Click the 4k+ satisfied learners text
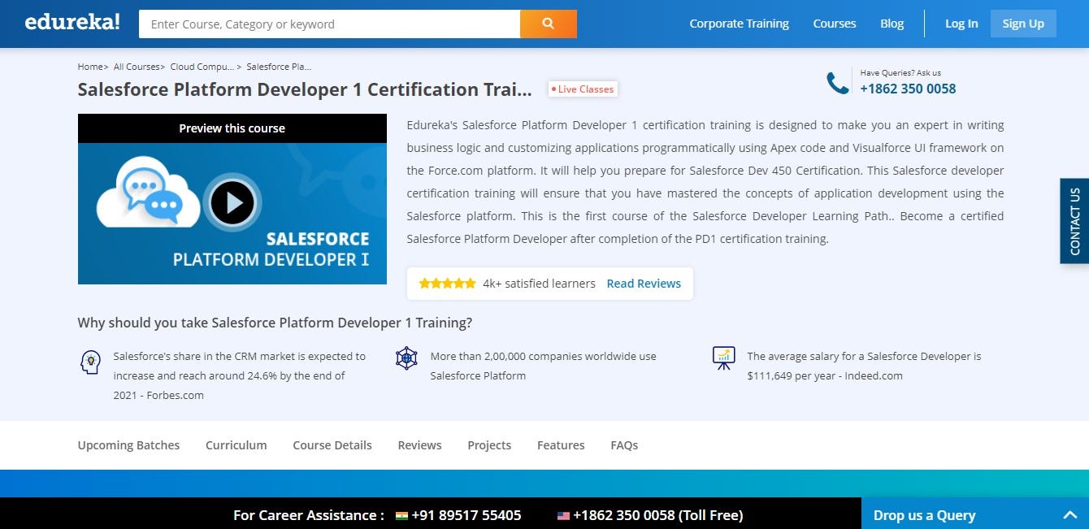The width and height of the screenshot is (1089, 529). pyautogui.click(x=539, y=284)
